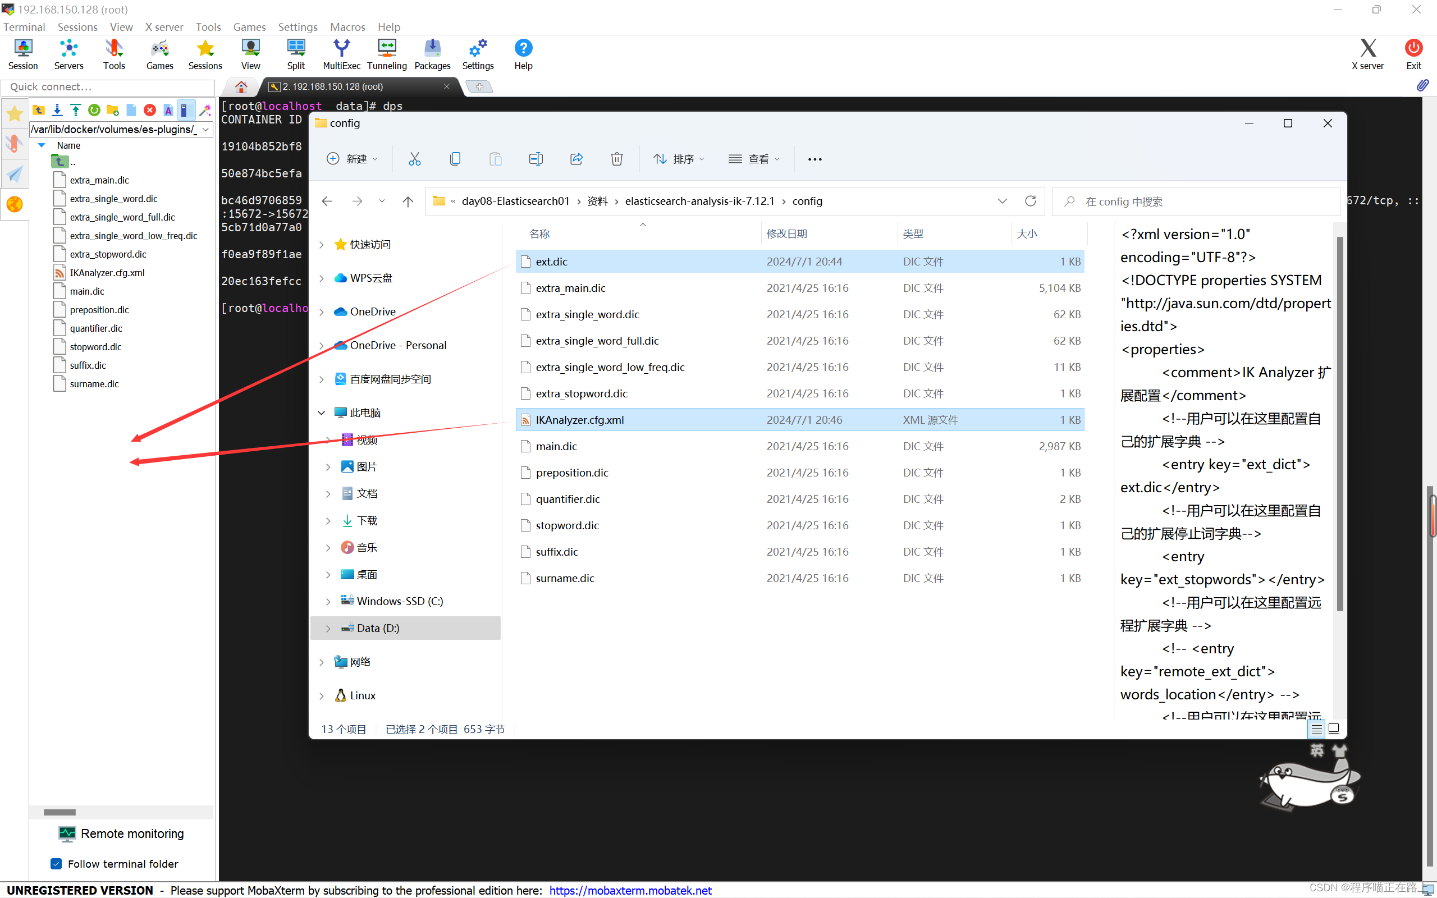The height and width of the screenshot is (898, 1437).
Task: Click the delete trash icon in Explorer toolbar
Action: click(616, 159)
